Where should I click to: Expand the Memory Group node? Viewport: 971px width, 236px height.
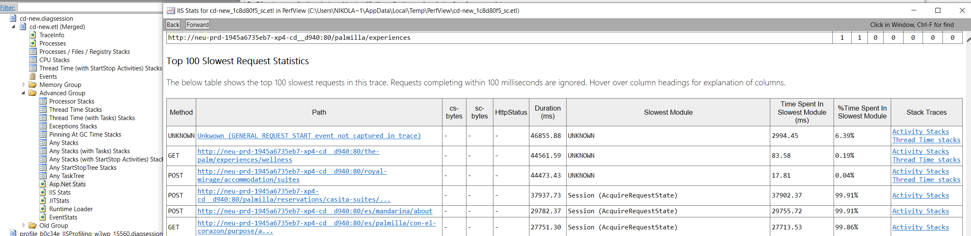(24, 85)
